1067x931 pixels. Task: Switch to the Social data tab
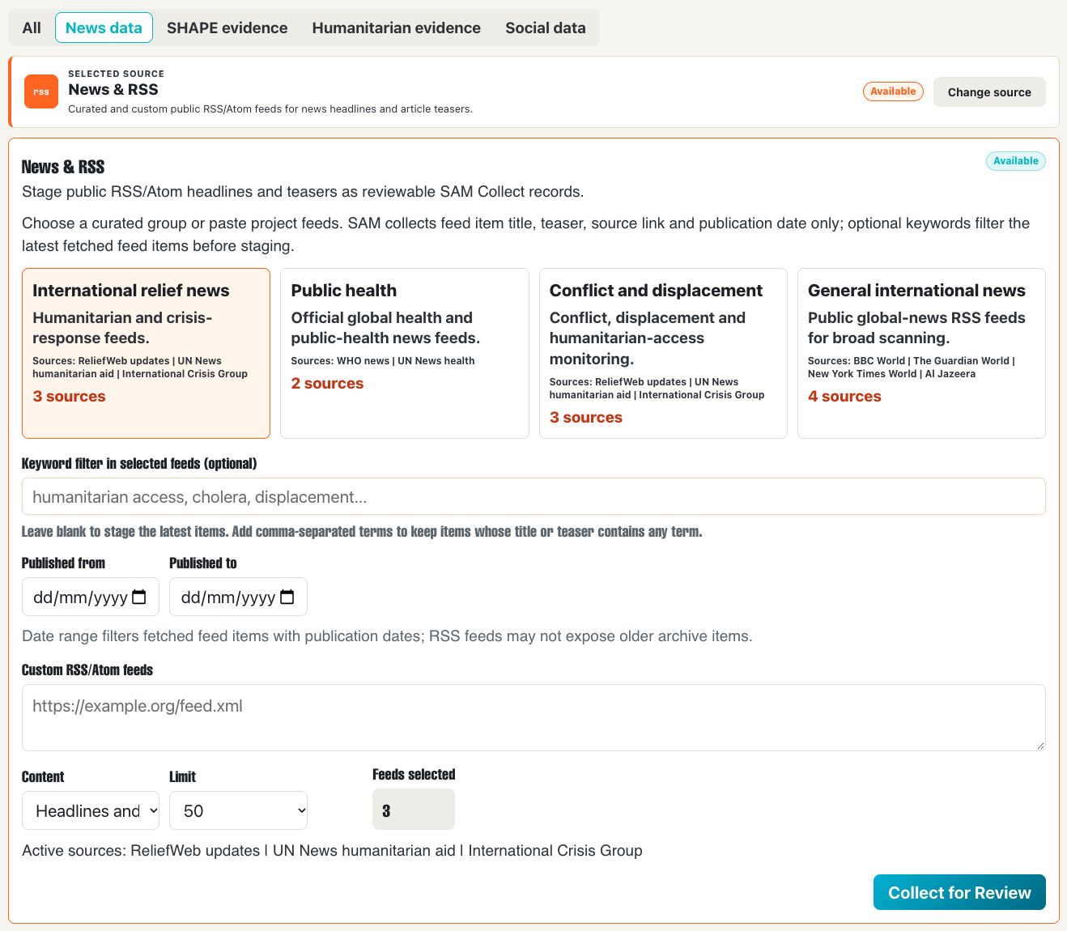point(546,28)
